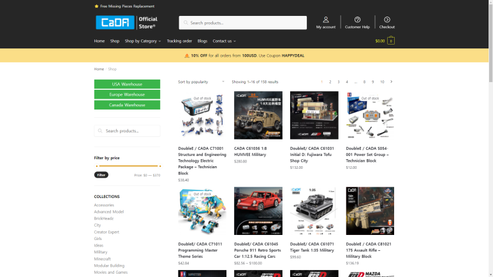Click the sidebar search magnifier icon

point(100,131)
